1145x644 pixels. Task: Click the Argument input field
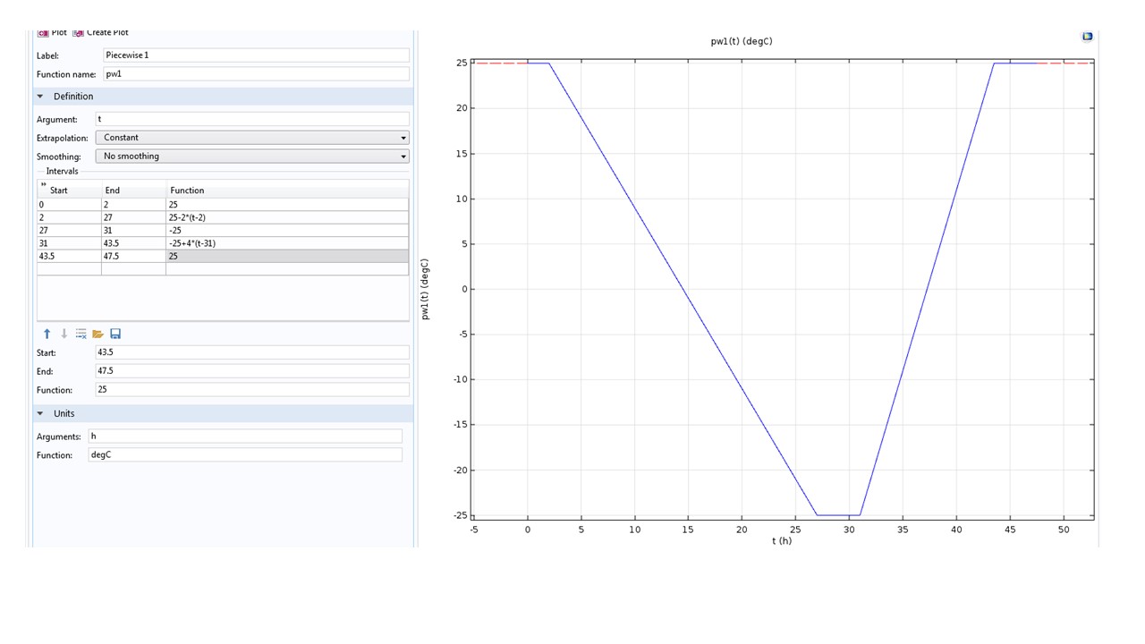[251, 119]
